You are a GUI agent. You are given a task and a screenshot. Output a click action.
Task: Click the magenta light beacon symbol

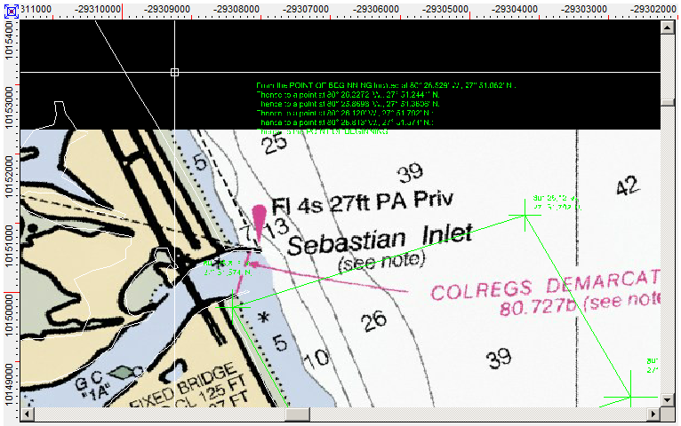coord(259,223)
